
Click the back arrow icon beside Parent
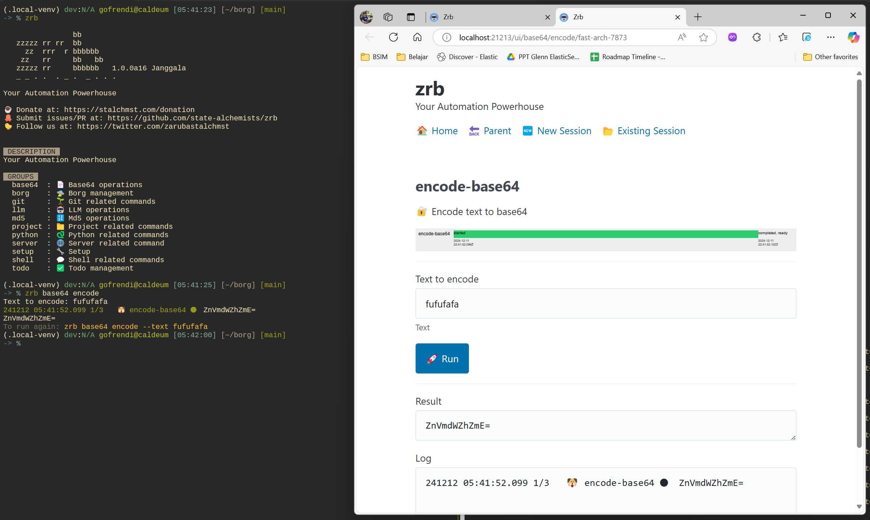click(x=474, y=131)
